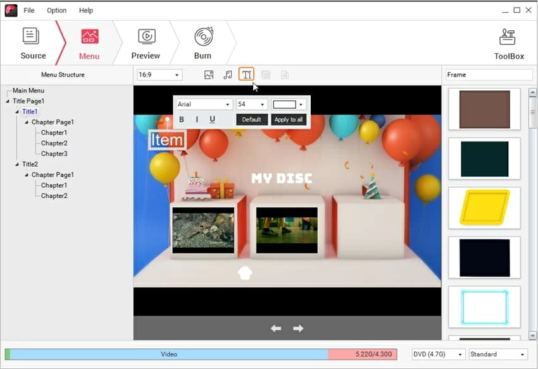The height and width of the screenshot is (369, 538).
Task: Click the previous page left arrow
Action: 276,328
